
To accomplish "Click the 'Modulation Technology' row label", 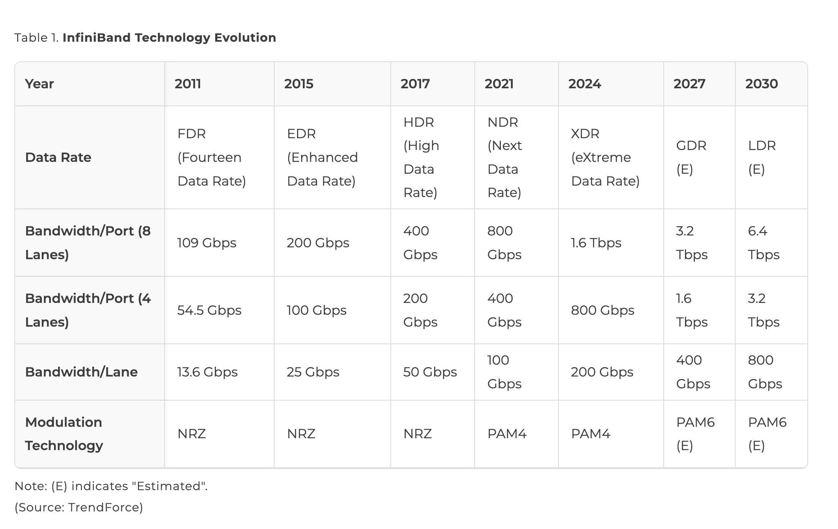I will tap(64, 434).
